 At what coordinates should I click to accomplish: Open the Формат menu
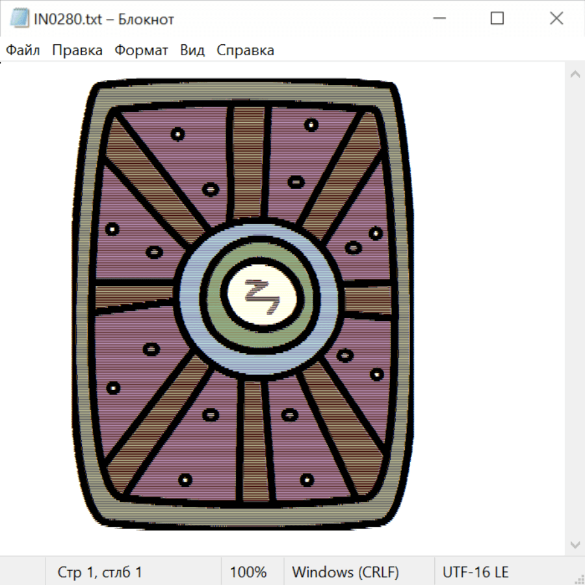141,51
